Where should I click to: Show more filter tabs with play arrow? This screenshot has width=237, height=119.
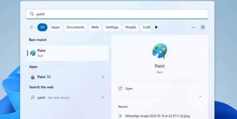pyautogui.click(x=156, y=27)
